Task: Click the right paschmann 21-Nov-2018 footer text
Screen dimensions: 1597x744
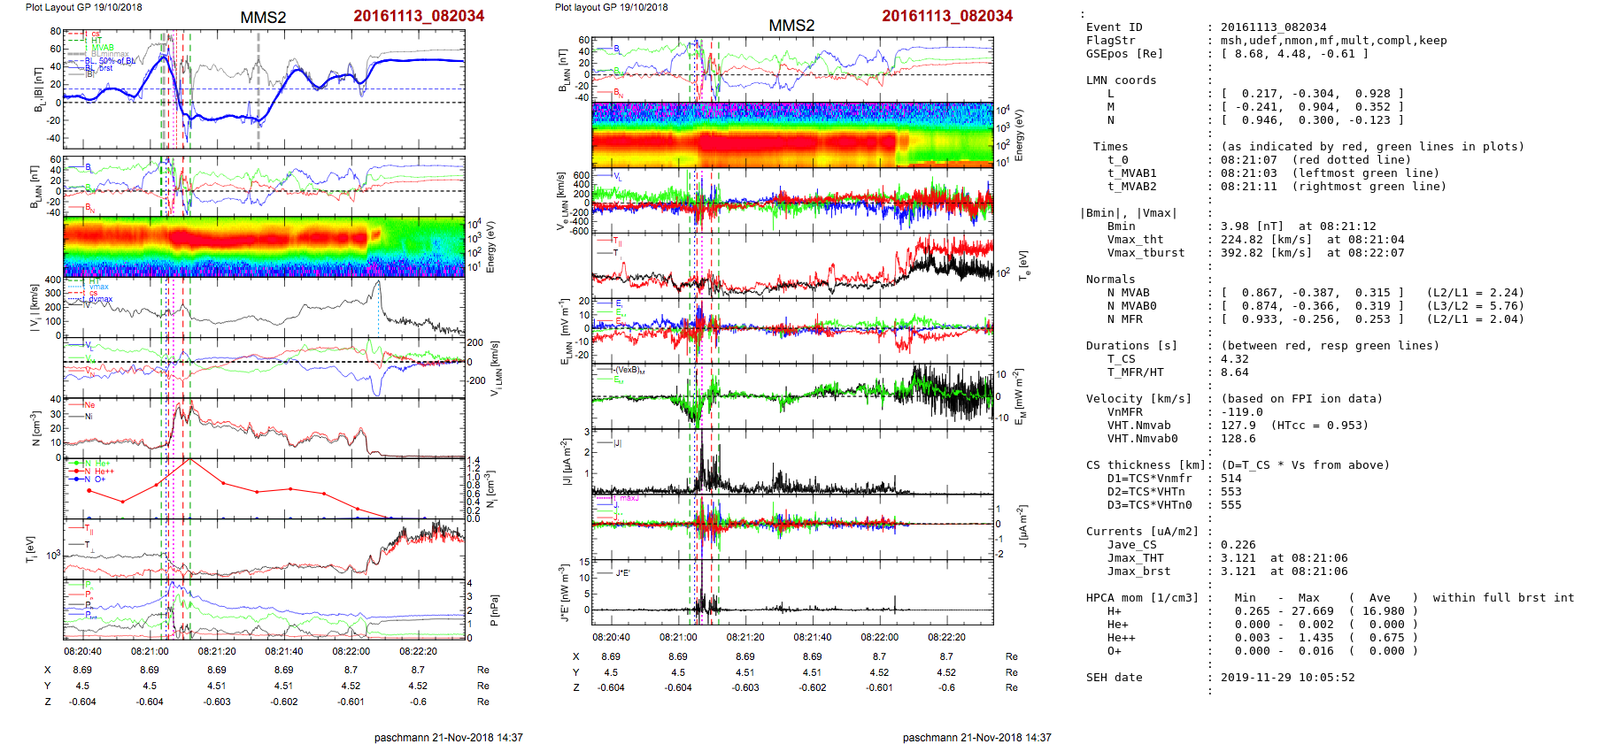Action: click(x=976, y=737)
